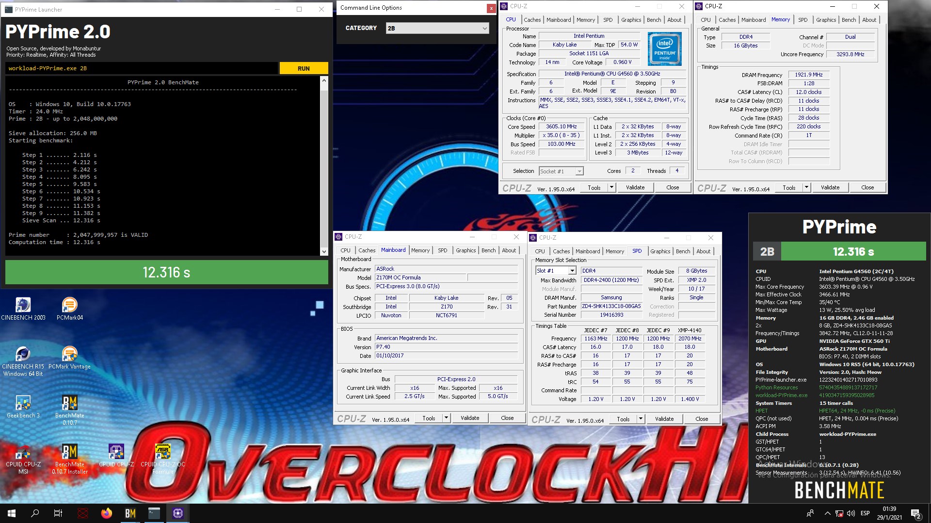Open CPUID CPU-Z MSI desktop icon

coord(23,459)
